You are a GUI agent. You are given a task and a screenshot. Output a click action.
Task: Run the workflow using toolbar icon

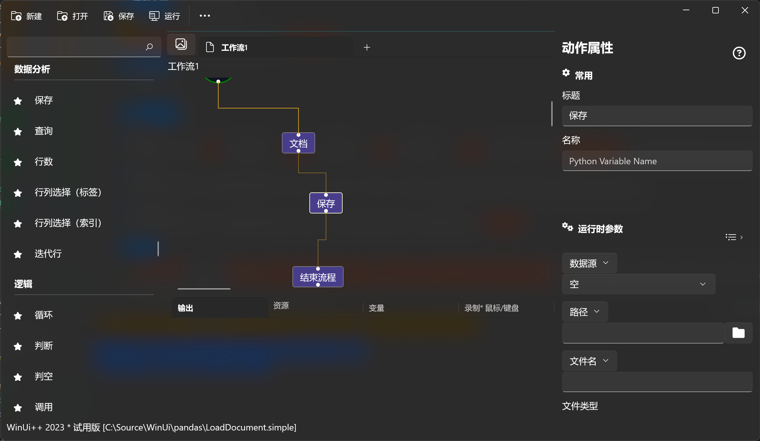(x=154, y=16)
